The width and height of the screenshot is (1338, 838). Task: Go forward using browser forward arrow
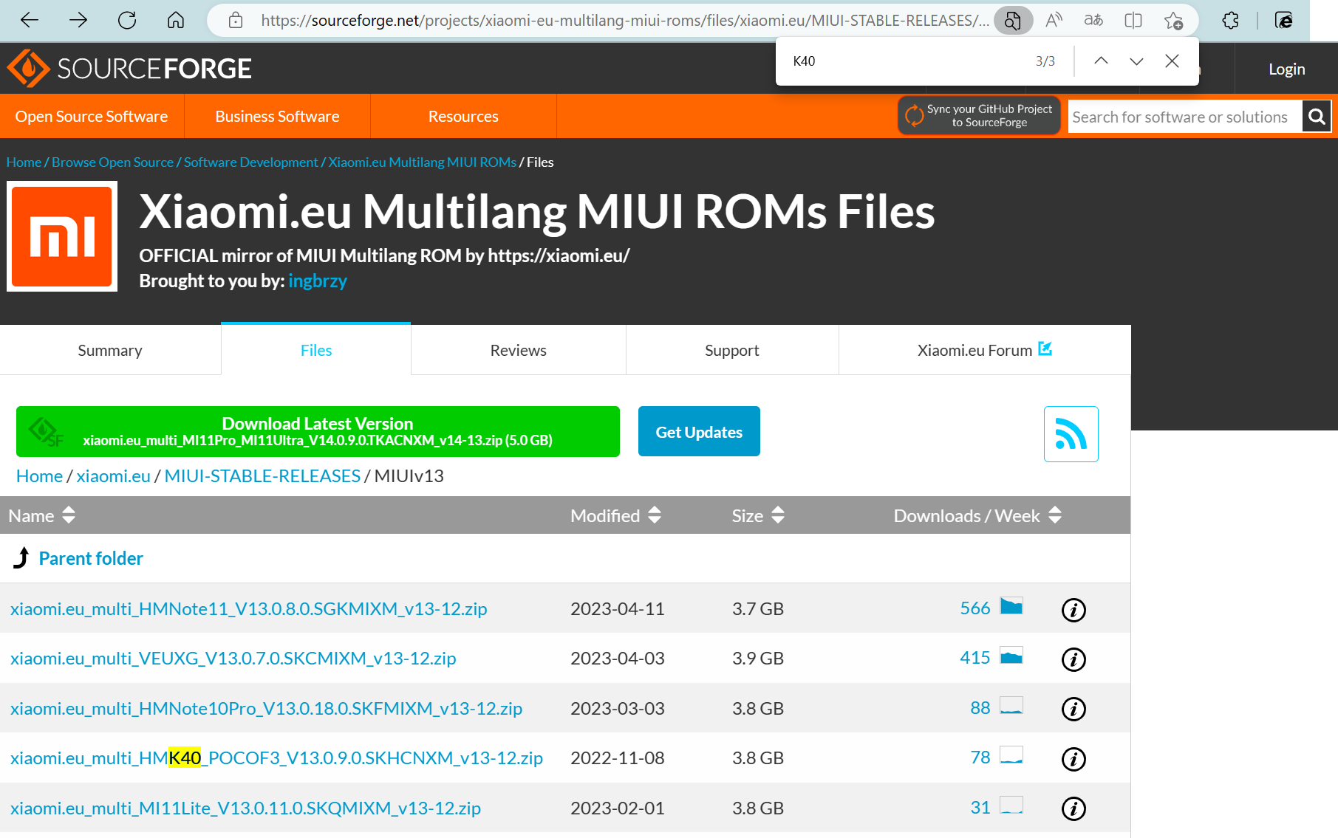(x=78, y=20)
